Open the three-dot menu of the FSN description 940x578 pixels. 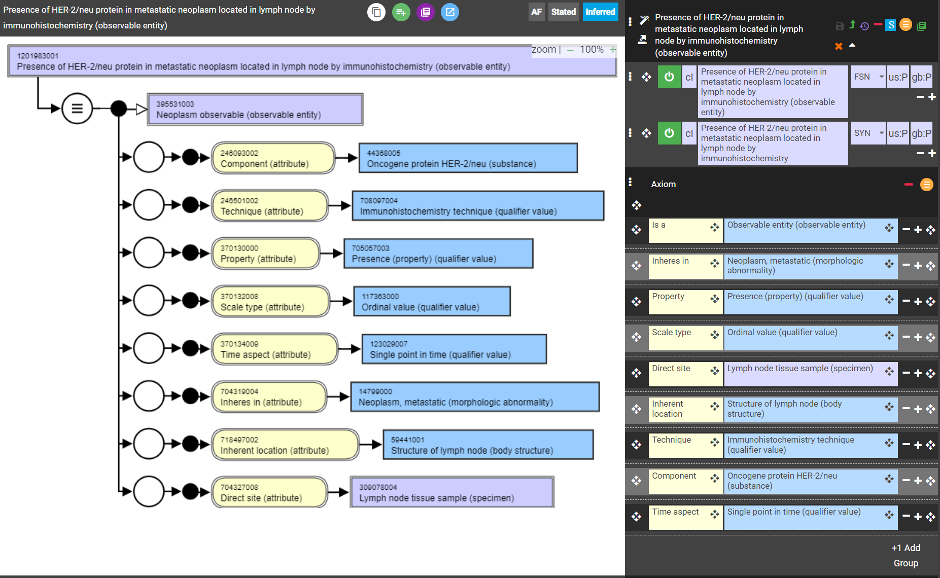tap(630, 77)
